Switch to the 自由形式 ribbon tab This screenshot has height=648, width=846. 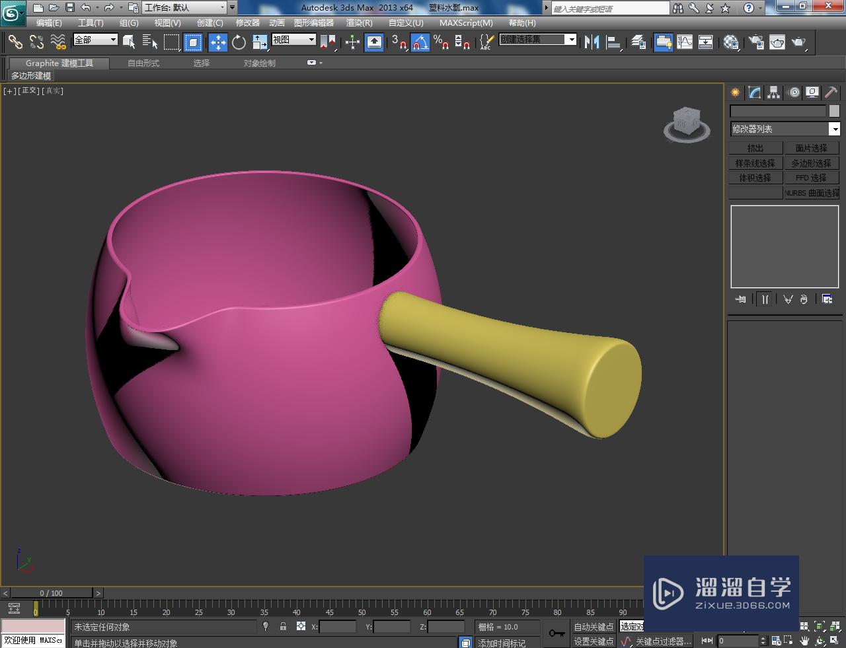[143, 63]
